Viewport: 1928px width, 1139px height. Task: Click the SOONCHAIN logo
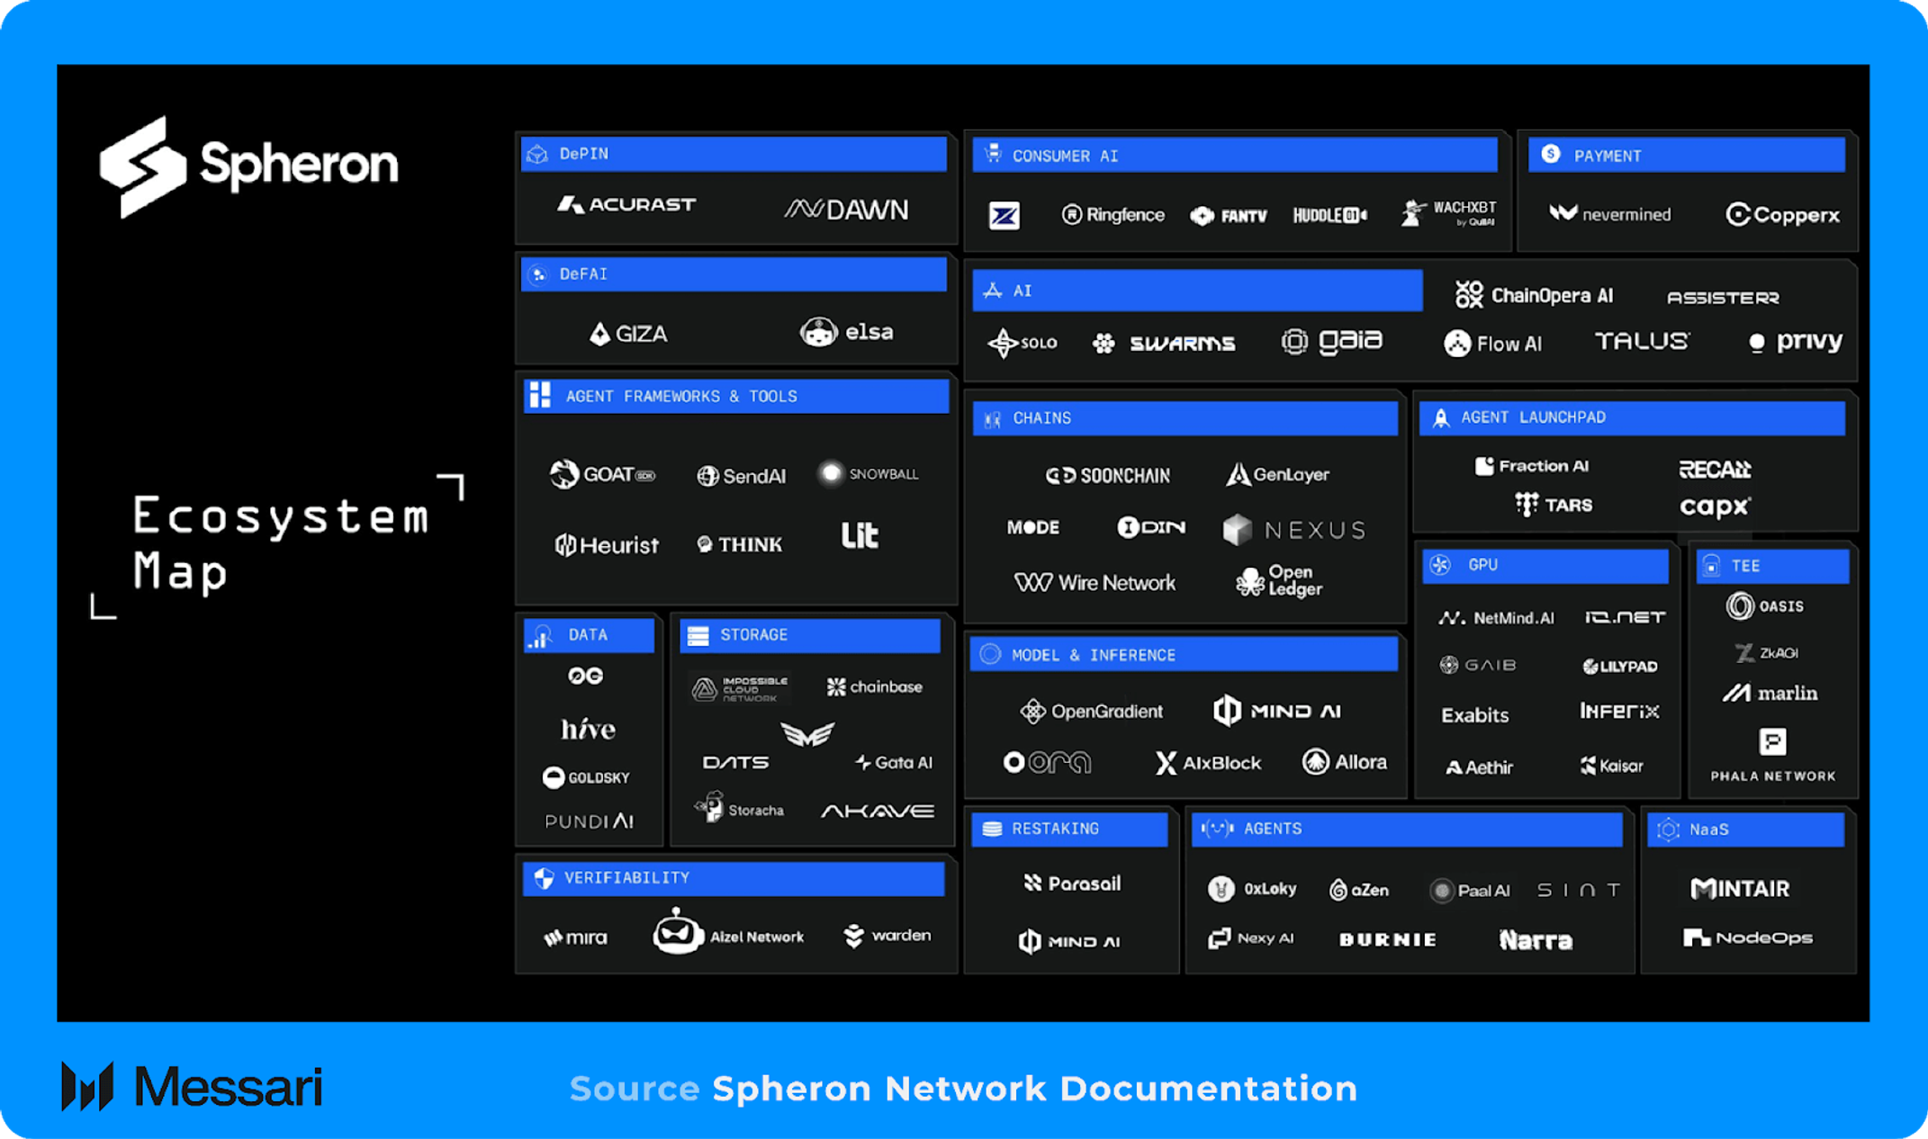tap(1108, 475)
